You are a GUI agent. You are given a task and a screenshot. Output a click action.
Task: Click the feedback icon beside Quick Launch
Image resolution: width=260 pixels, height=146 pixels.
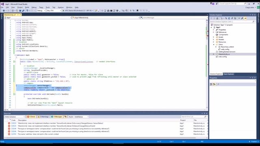point(217,4)
